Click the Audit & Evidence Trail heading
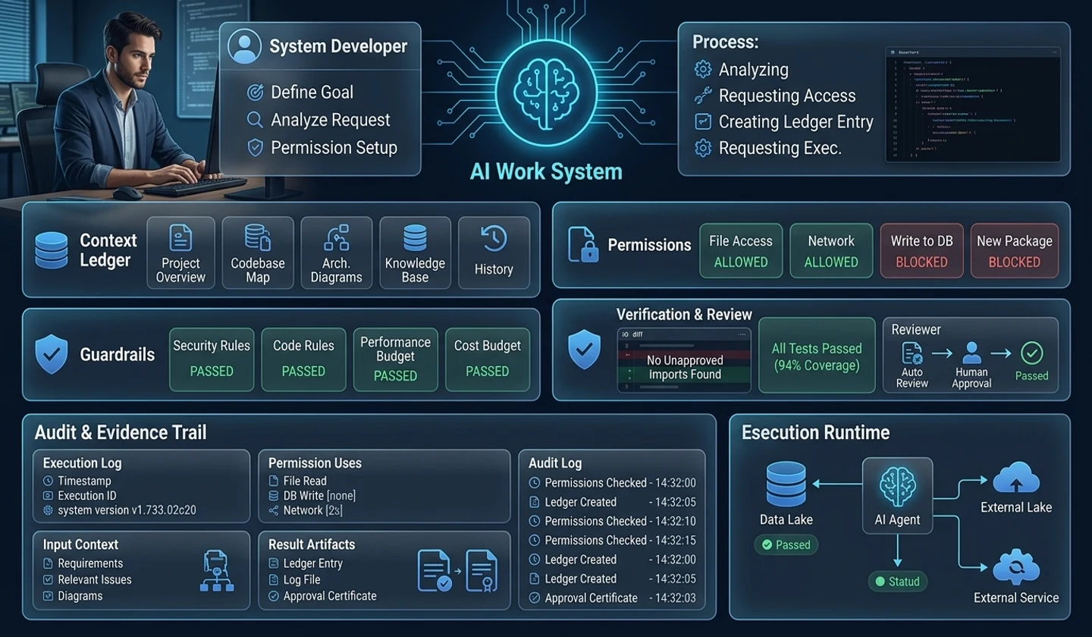 click(x=121, y=432)
